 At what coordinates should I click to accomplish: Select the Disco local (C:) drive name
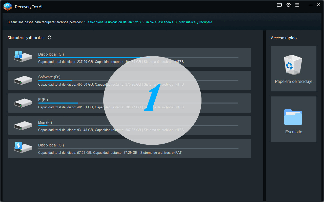51,54
